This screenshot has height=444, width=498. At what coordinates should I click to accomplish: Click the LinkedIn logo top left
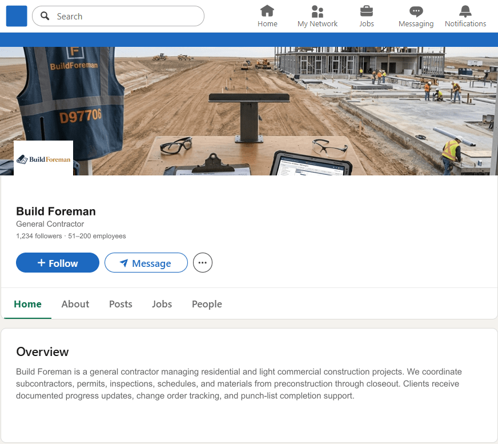click(x=16, y=16)
